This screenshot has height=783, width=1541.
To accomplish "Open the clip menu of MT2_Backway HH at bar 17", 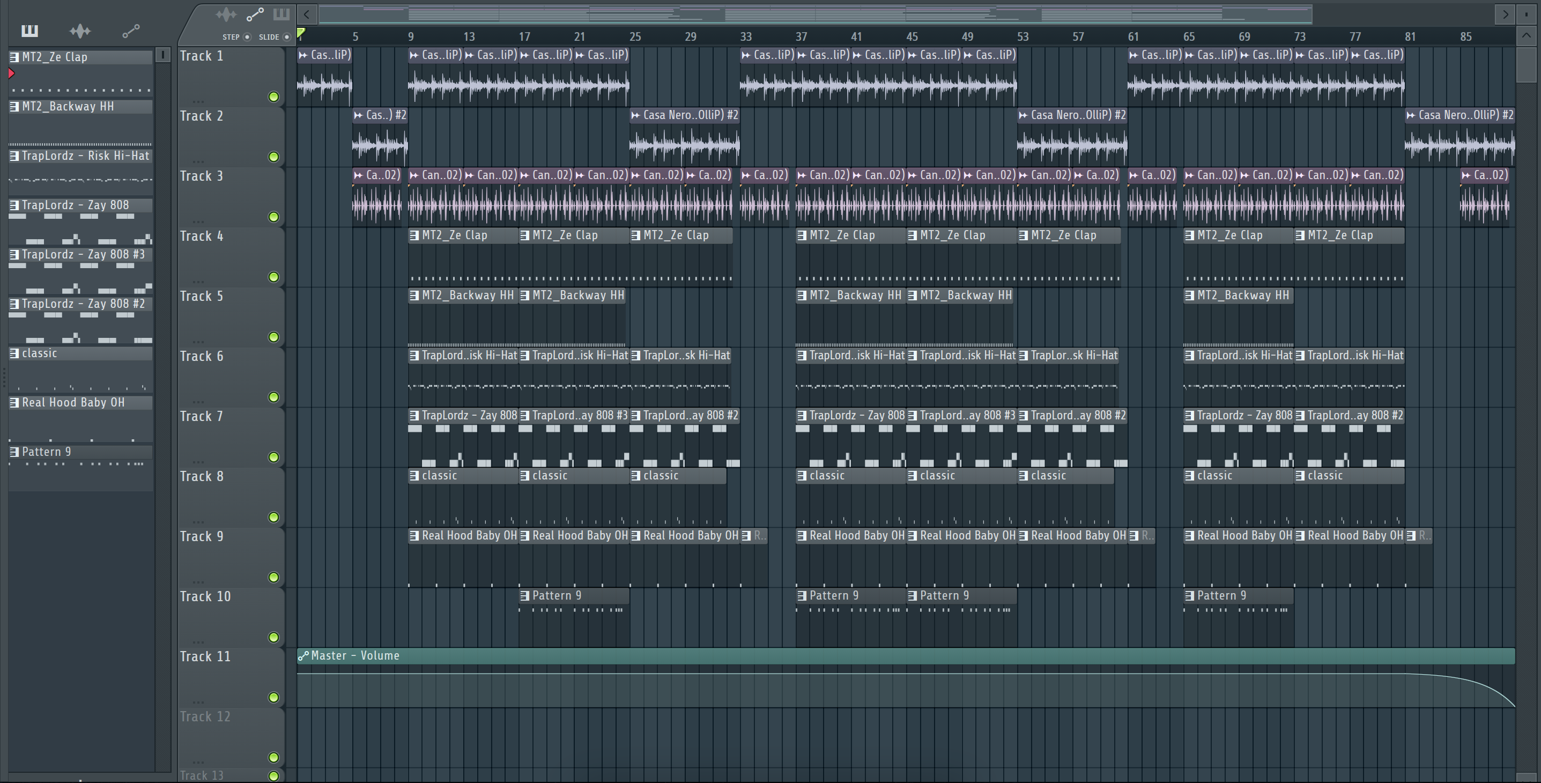I will tap(524, 296).
